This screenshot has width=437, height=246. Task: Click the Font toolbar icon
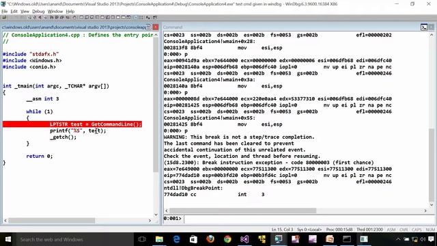[148, 18]
